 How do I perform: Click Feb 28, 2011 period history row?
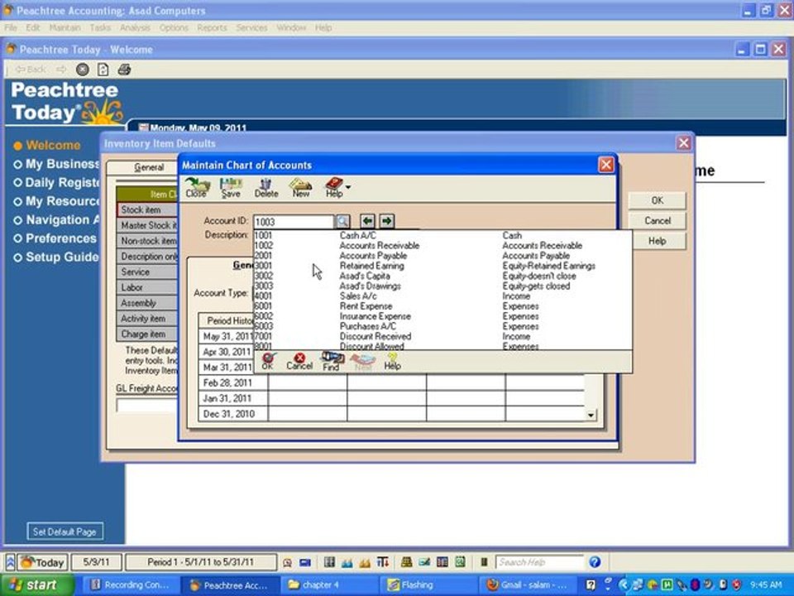(x=392, y=383)
